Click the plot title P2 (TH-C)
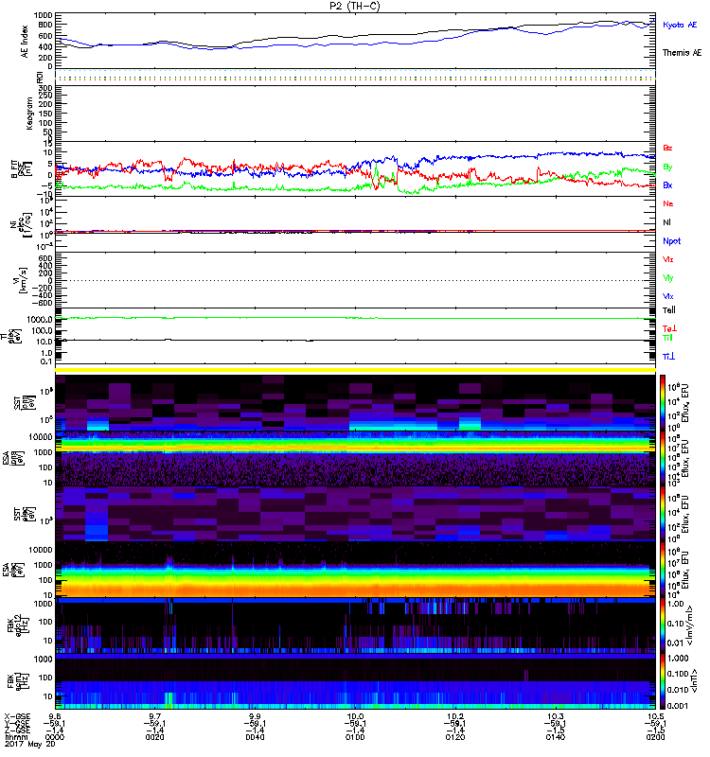Screen dimensions: 710x757 (x=354, y=6)
